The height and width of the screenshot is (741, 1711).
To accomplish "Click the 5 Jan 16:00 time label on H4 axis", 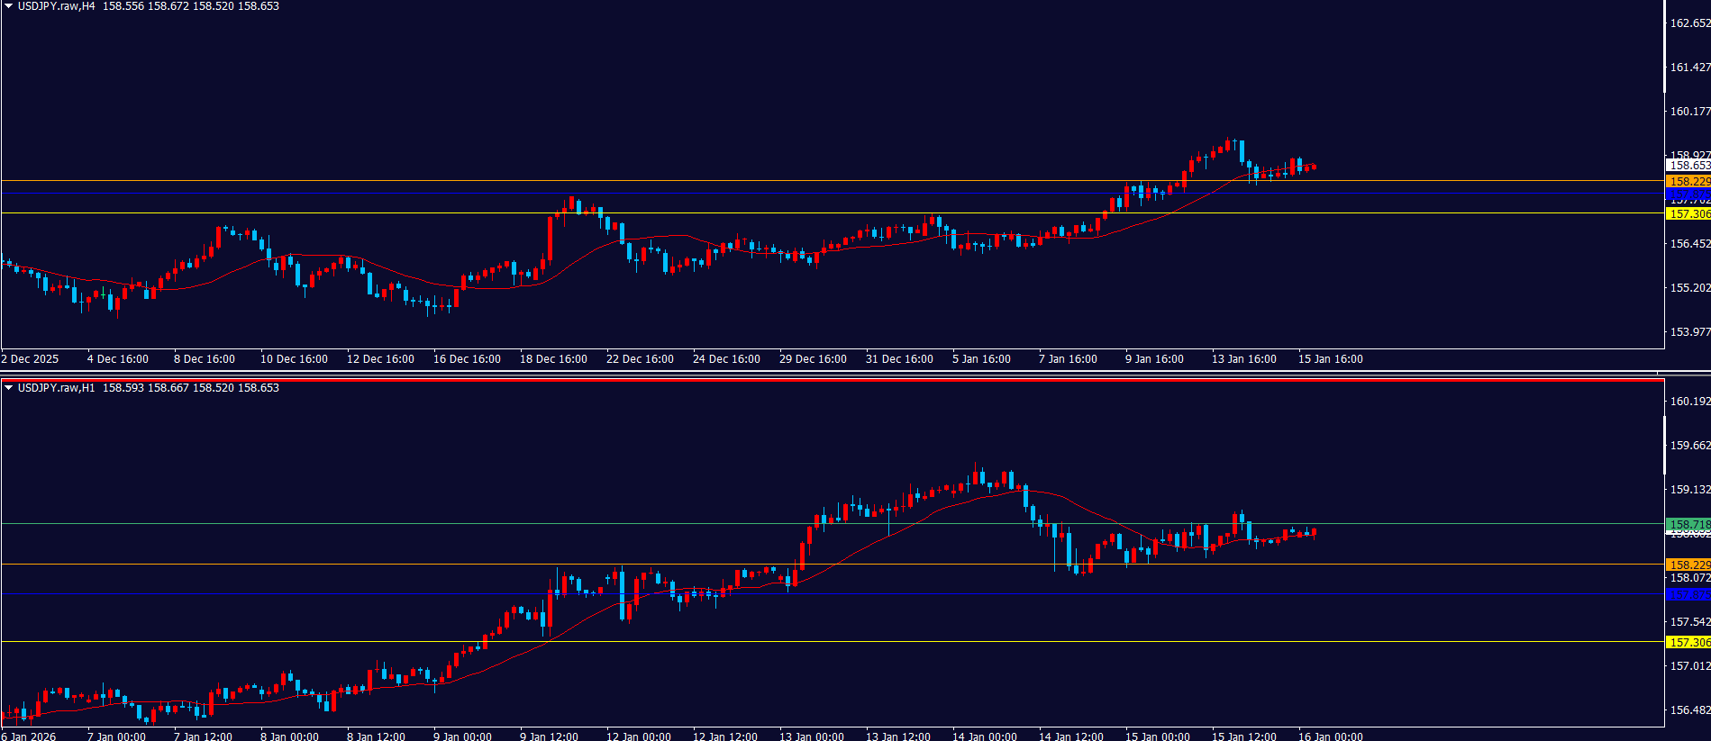I will point(981,359).
